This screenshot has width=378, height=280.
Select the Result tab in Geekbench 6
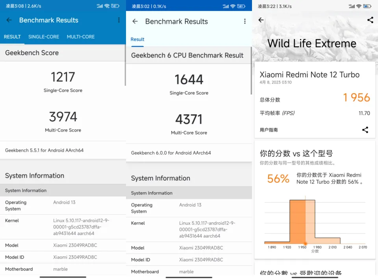point(137,39)
